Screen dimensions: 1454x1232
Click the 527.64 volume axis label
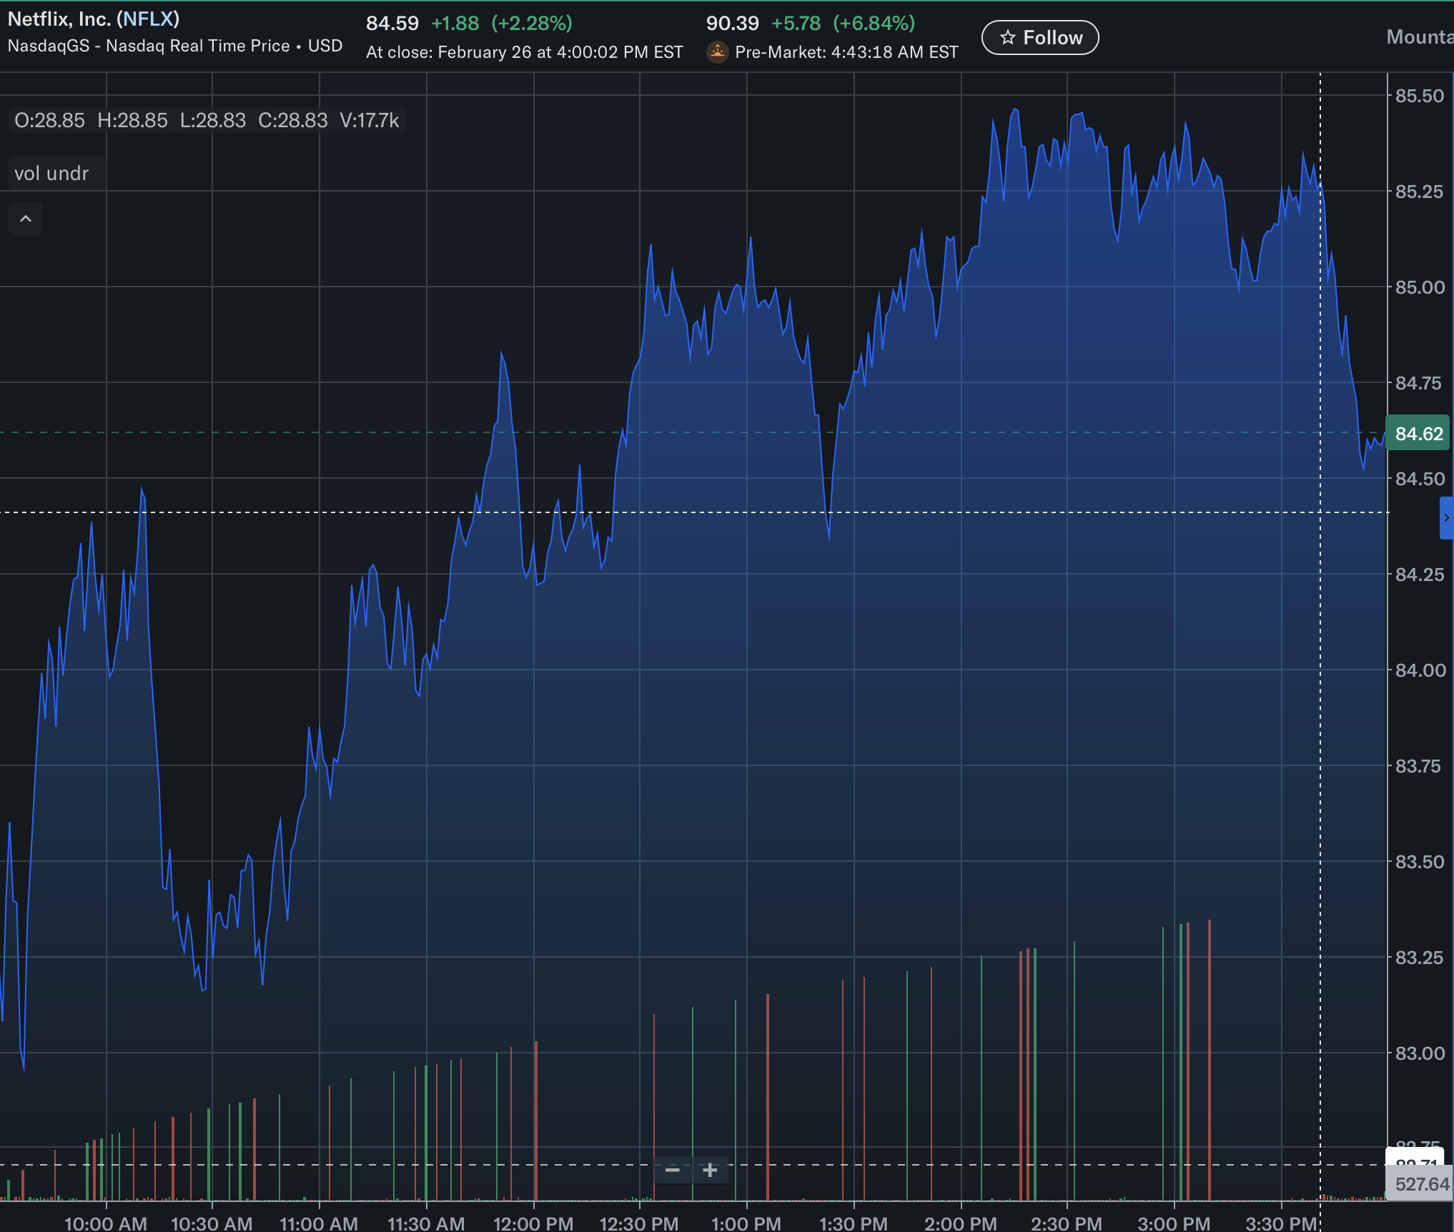point(1421,1185)
